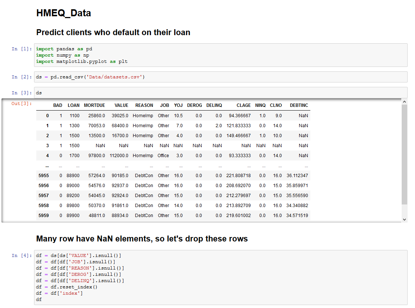This screenshot has width=415, height=308.
Task: Click the 'Data/datasets.csv' string
Action: tap(114, 77)
